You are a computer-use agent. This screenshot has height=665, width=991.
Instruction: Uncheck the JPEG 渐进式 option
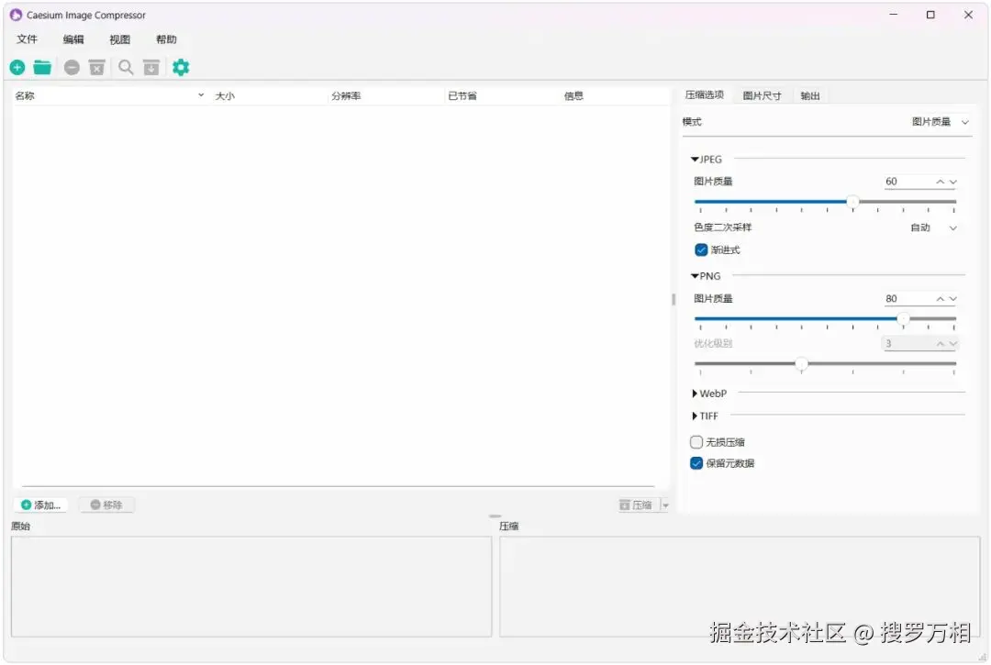700,249
